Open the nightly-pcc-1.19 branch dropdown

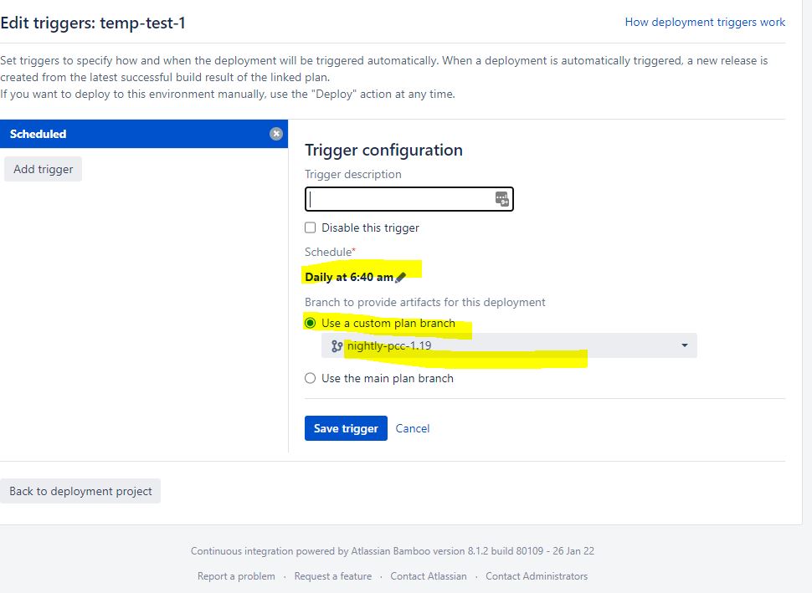coord(509,345)
